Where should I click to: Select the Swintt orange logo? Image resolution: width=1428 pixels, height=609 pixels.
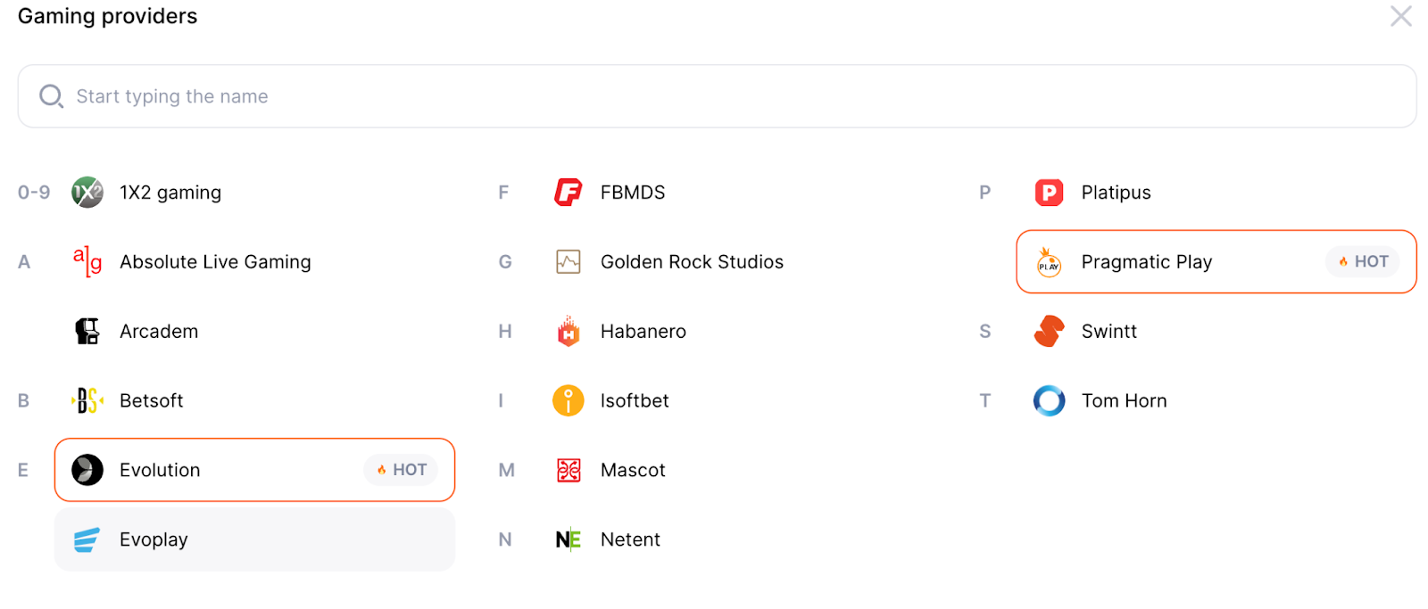tap(1050, 331)
